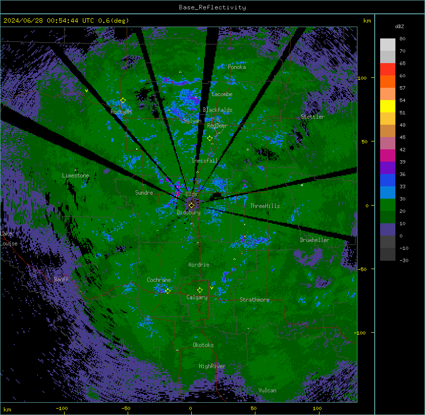
Task: Click the Olds town label
Action: 191,194
